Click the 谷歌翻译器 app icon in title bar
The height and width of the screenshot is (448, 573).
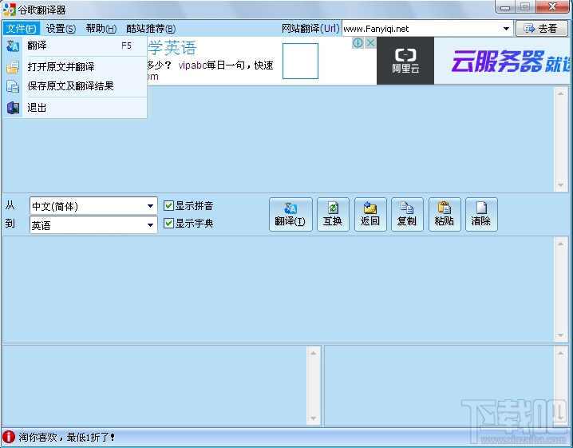[10, 9]
